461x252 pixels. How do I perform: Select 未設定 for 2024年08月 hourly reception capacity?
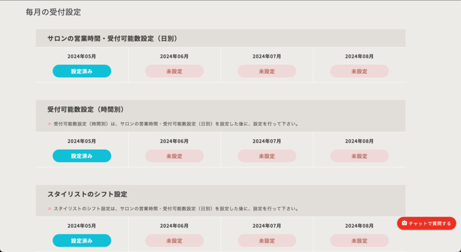click(359, 156)
